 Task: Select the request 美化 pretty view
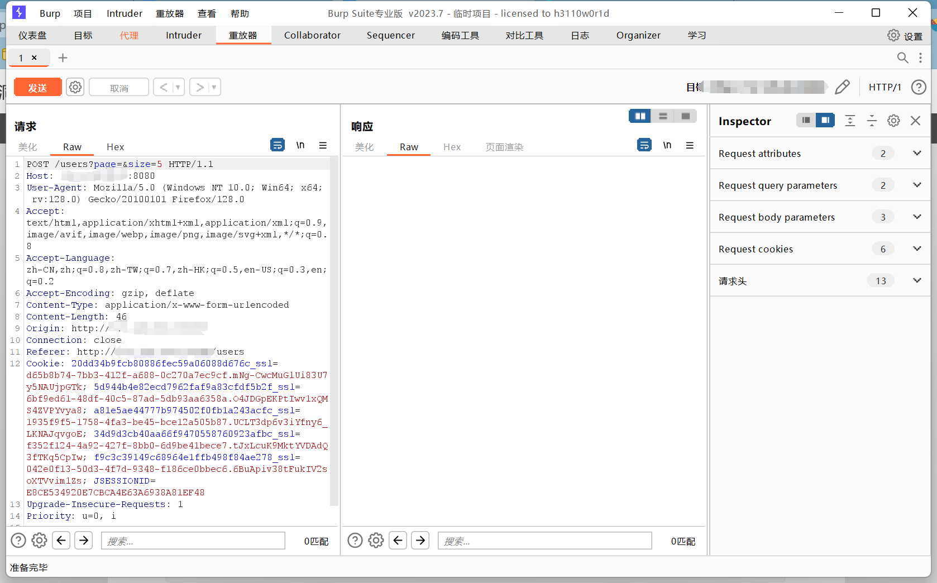pyautogui.click(x=27, y=147)
